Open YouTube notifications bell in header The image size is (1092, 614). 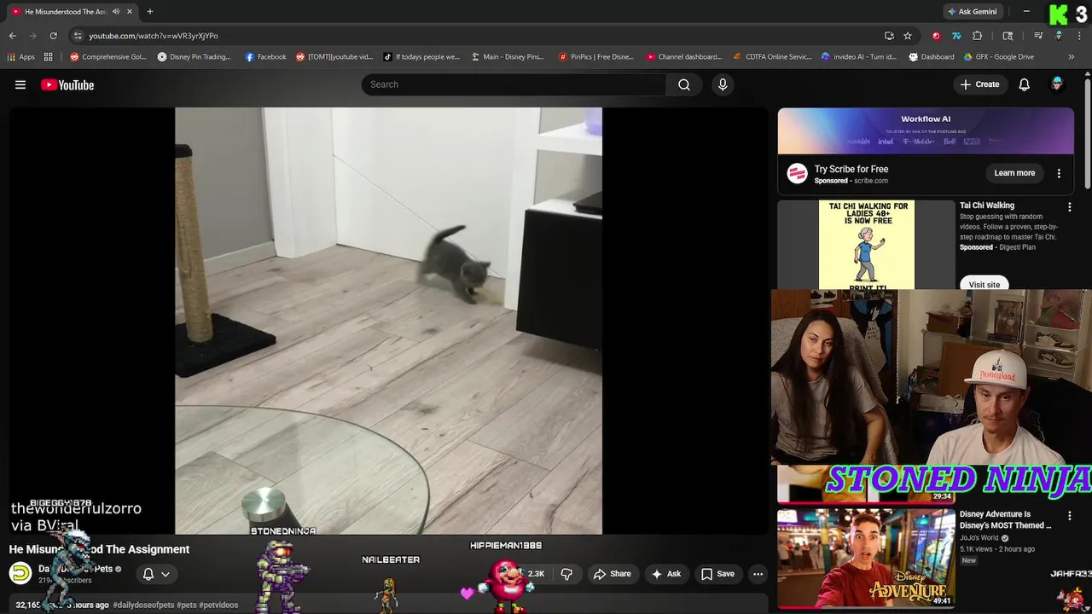[1025, 84]
